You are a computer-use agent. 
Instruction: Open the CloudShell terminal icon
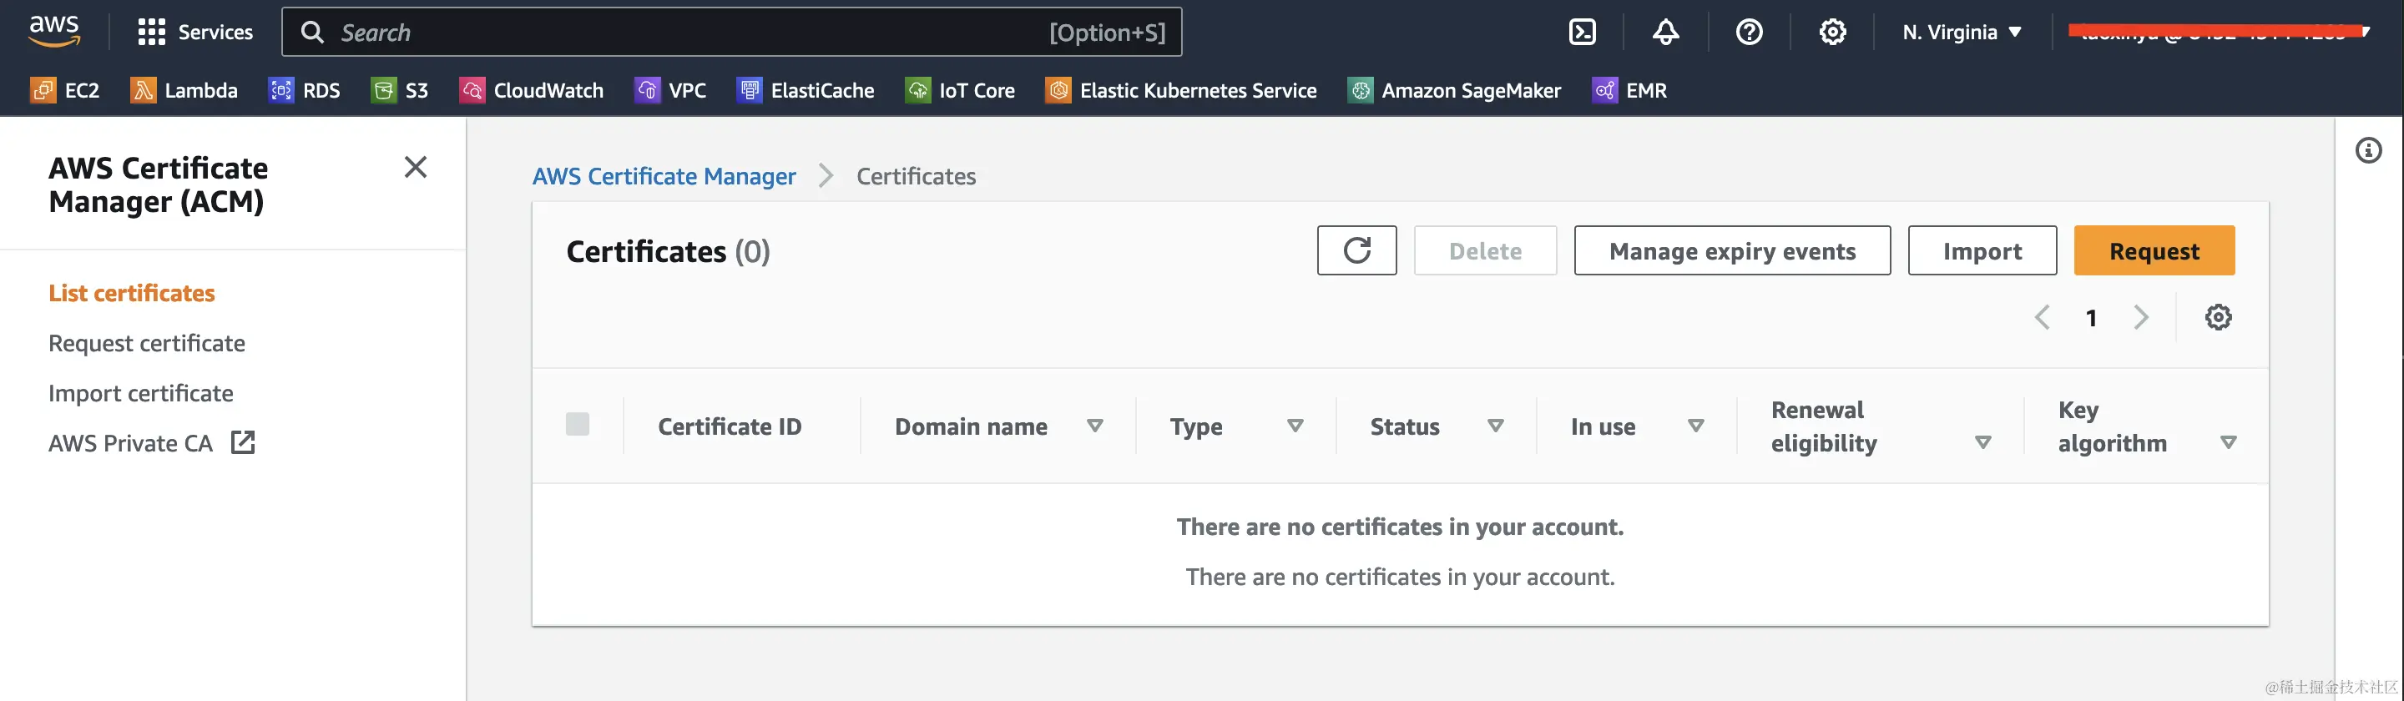tap(1582, 33)
